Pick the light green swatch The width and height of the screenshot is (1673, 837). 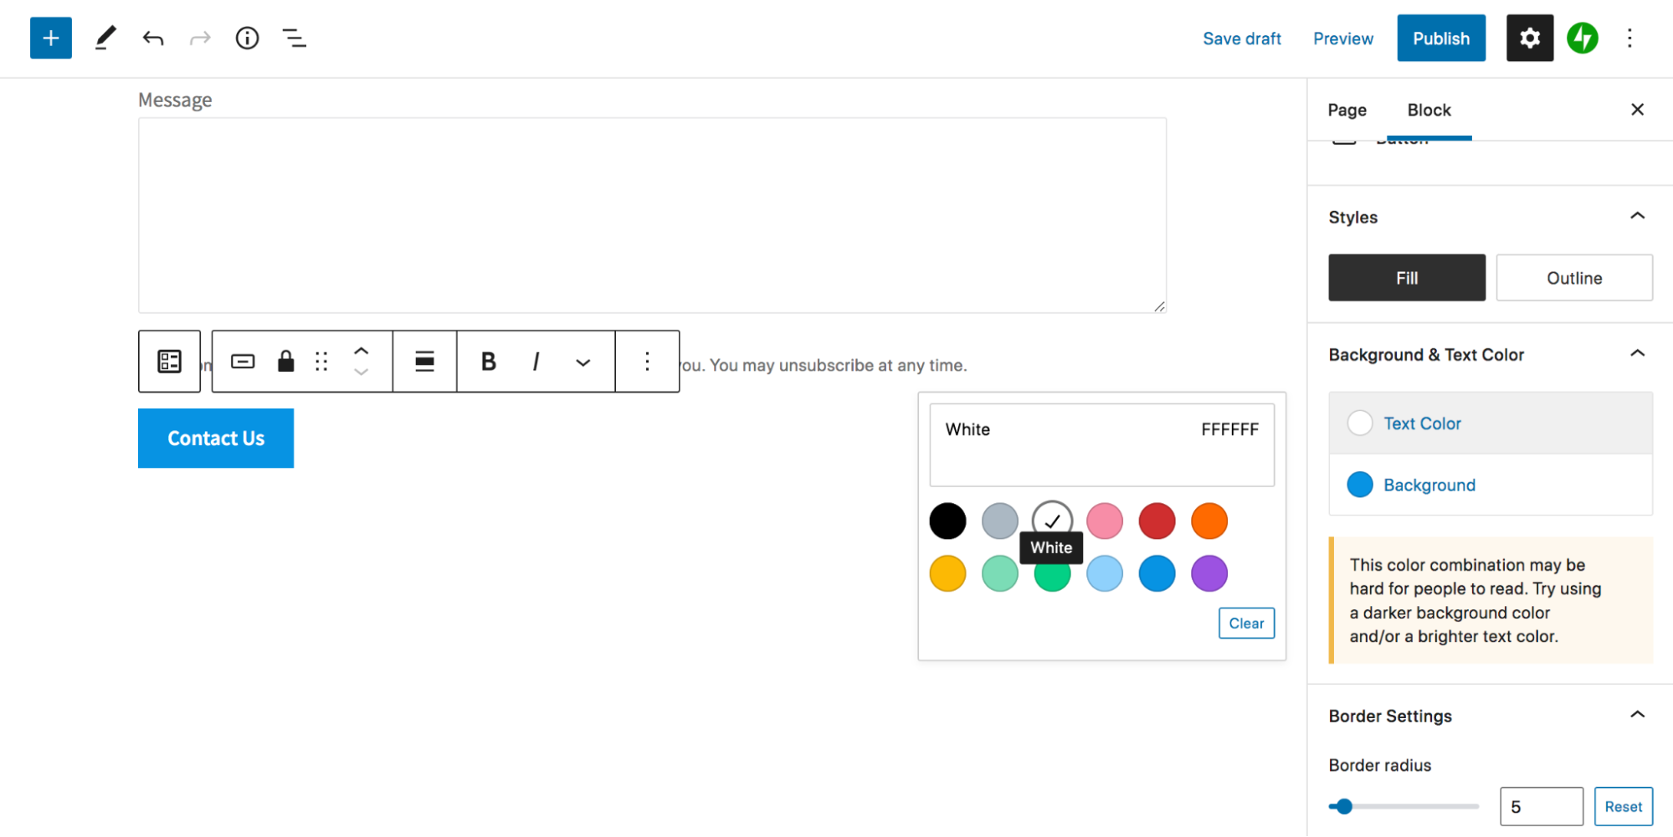[1000, 573]
